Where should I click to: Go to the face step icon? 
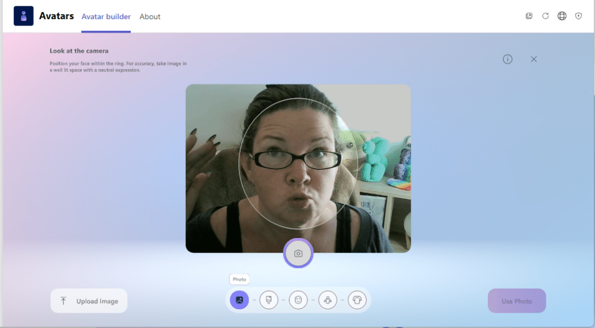298,300
